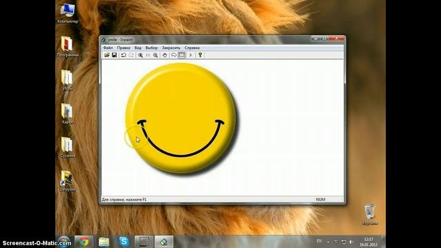Image resolution: width=441 pixels, height=248 pixels.
Task: Click the Open file icon in Inpaint toolbar
Action: click(x=107, y=55)
